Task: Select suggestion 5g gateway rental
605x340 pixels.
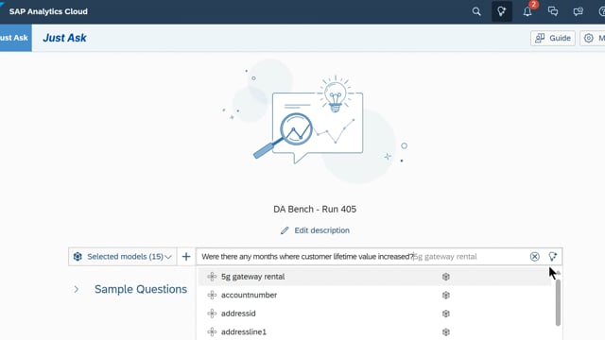Action: [374, 277]
